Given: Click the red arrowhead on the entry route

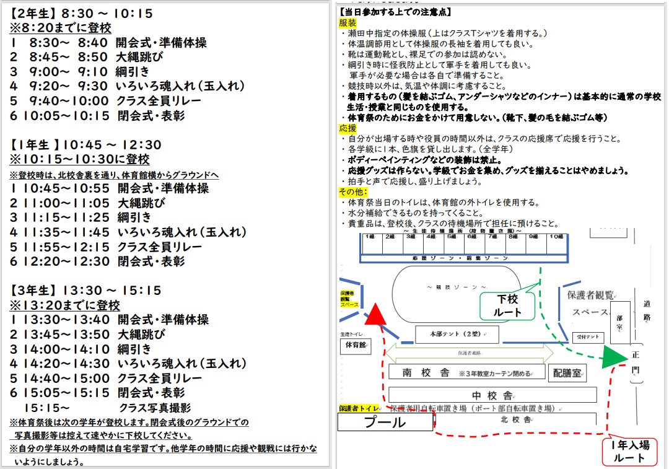Looking at the screenshot, I should coord(375,314).
